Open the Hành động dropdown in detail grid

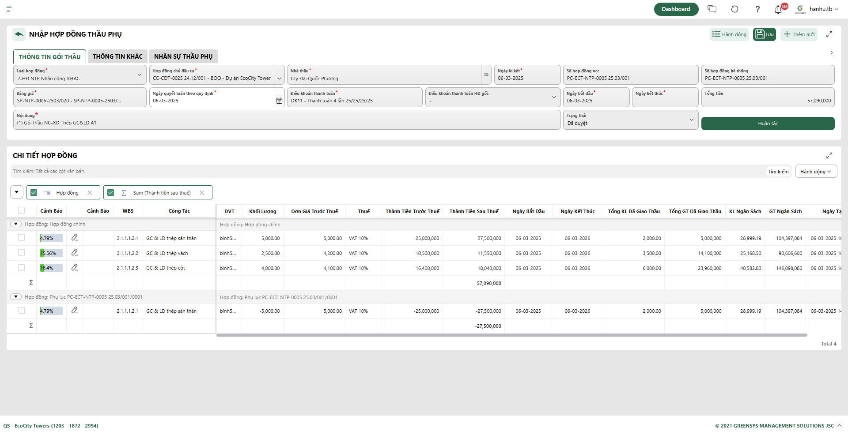816,171
